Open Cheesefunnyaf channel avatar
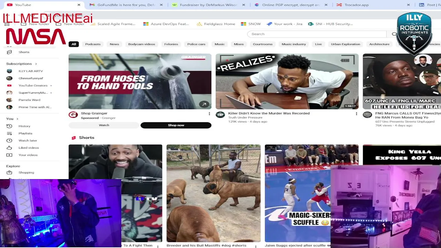441x248 pixels. [9, 78]
